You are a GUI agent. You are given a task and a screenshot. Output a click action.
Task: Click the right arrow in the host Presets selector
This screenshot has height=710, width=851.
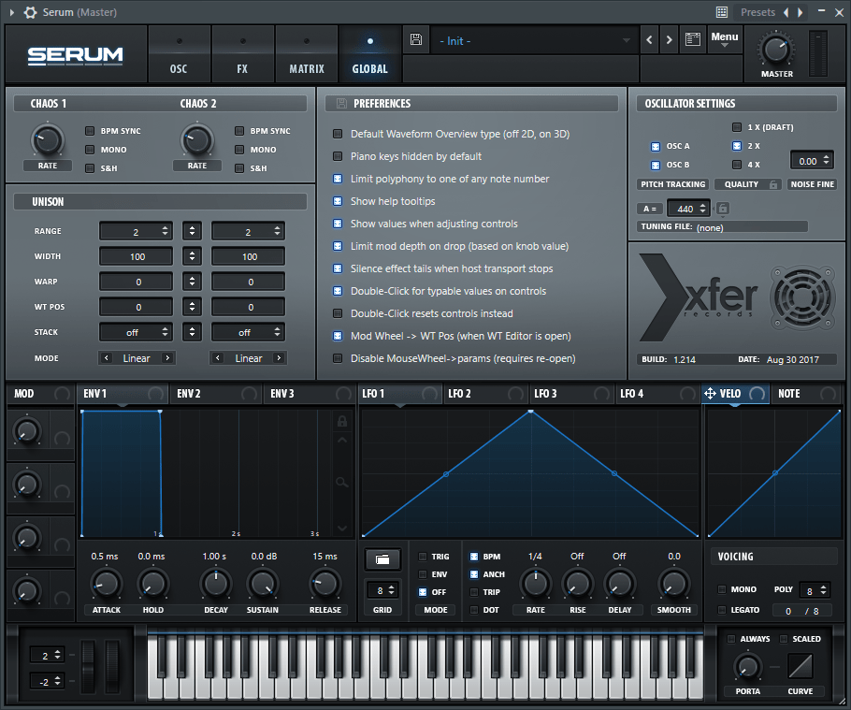coord(800,12)
